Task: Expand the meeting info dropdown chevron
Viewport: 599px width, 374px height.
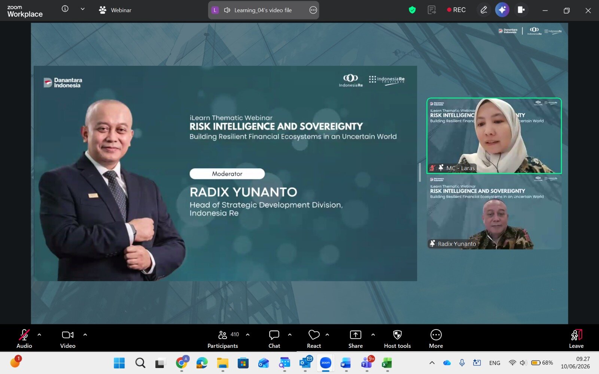Action: click(x=83, y=9)
